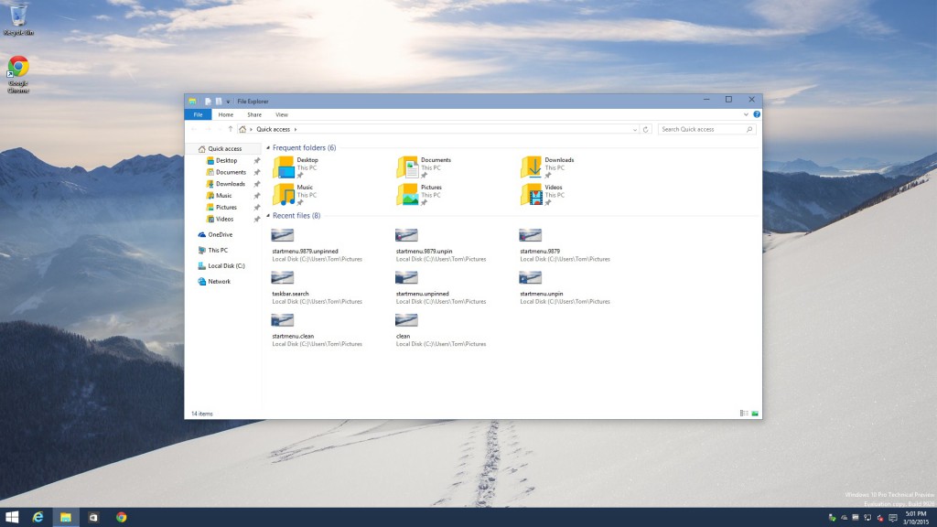Select the startmenu.9879 recent file
937x527 pixels.
(565, 245)
